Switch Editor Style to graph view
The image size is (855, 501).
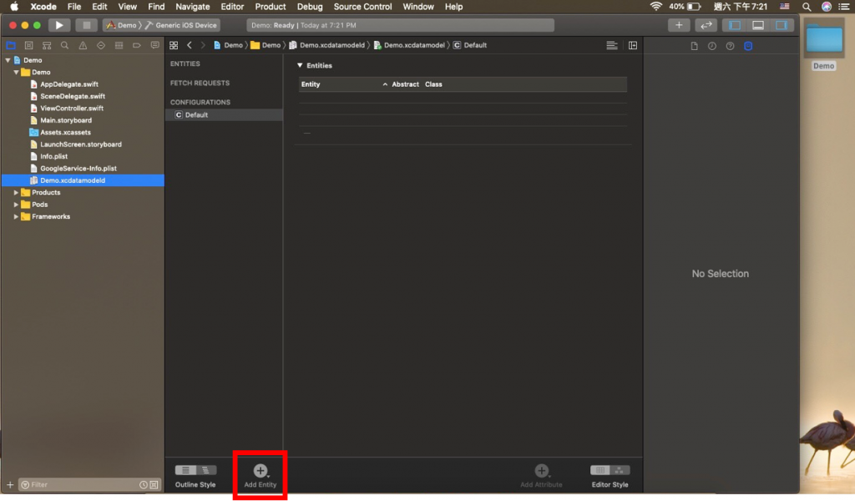tap(620, 470)
